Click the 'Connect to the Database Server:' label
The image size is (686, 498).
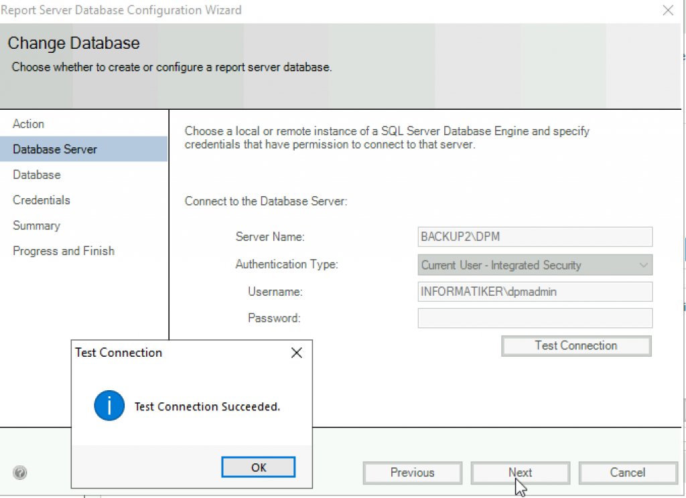coord(266,201)
